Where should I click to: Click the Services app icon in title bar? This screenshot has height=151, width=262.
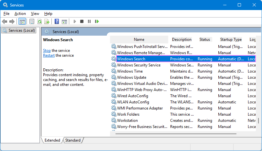[5, 5]
